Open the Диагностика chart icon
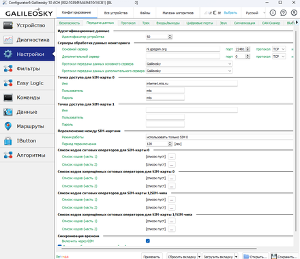This screenshot has height=259, width=300. pos(8,40)
